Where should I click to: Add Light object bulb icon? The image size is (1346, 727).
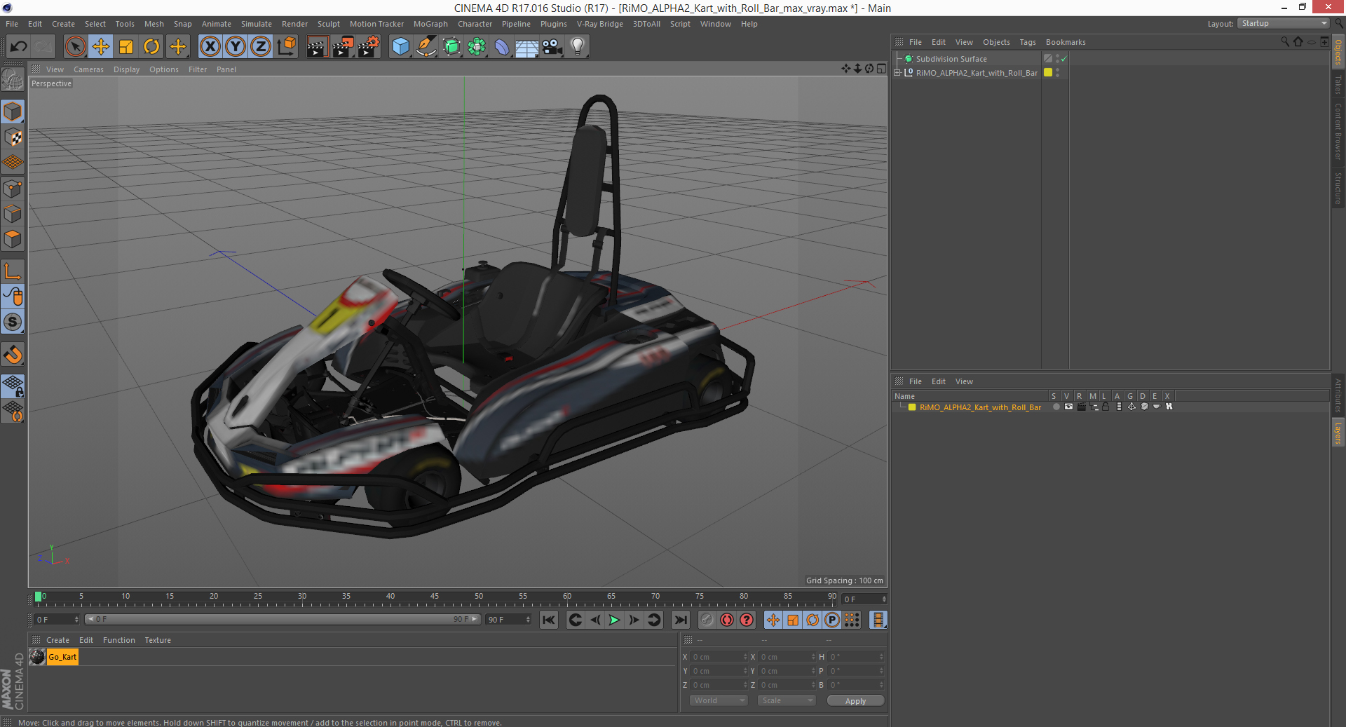(x=578, y=47)
